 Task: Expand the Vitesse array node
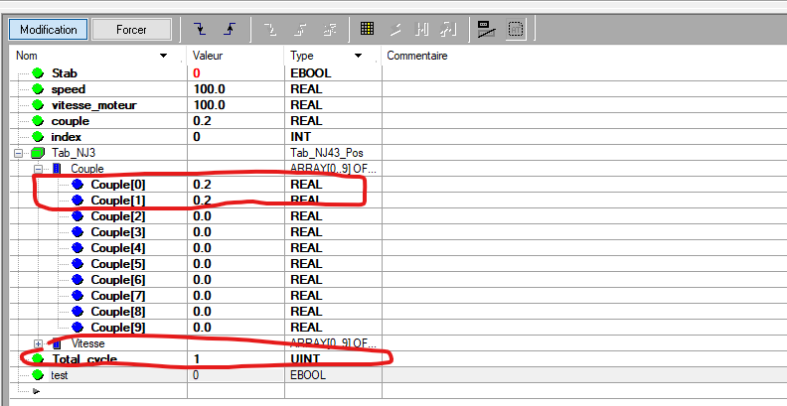39,343
